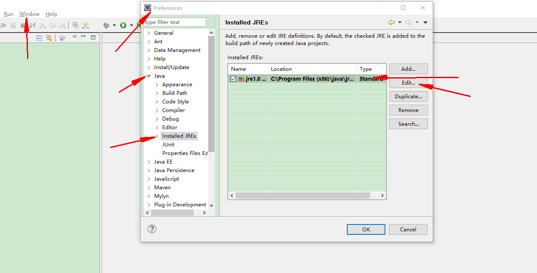Click the Step Over debug icon
The width and height of the screenshot is (537, 273).
coord(52,25)
